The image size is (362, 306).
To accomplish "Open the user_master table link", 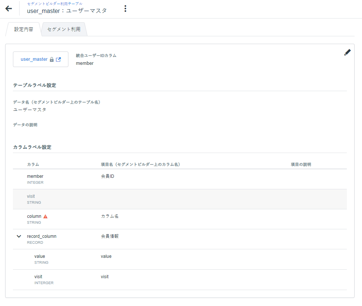I will pyautogui.click(x=34, y=59).
